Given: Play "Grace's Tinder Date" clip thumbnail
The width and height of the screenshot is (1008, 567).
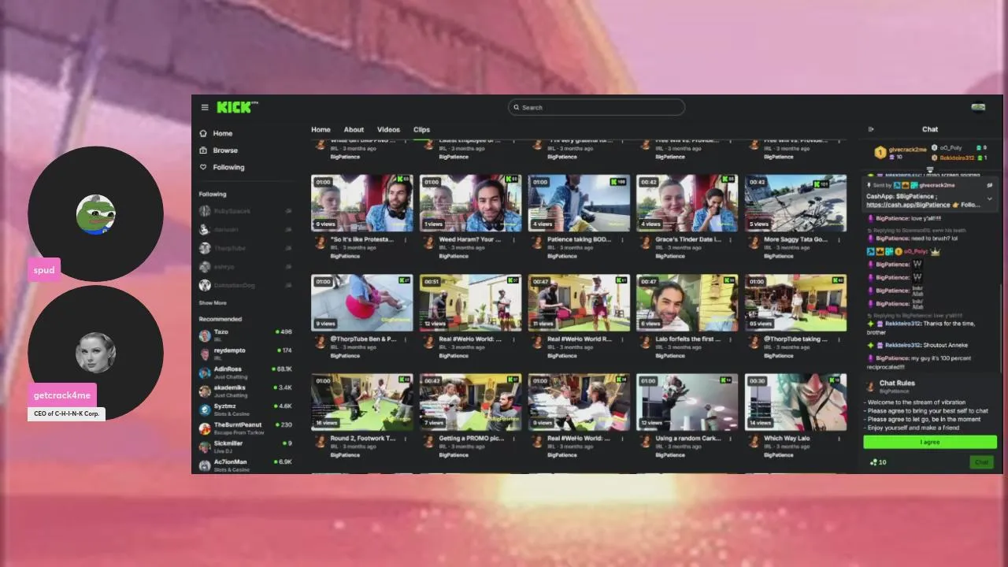Looking at the screenshot, I should click(x=687, y=203).
